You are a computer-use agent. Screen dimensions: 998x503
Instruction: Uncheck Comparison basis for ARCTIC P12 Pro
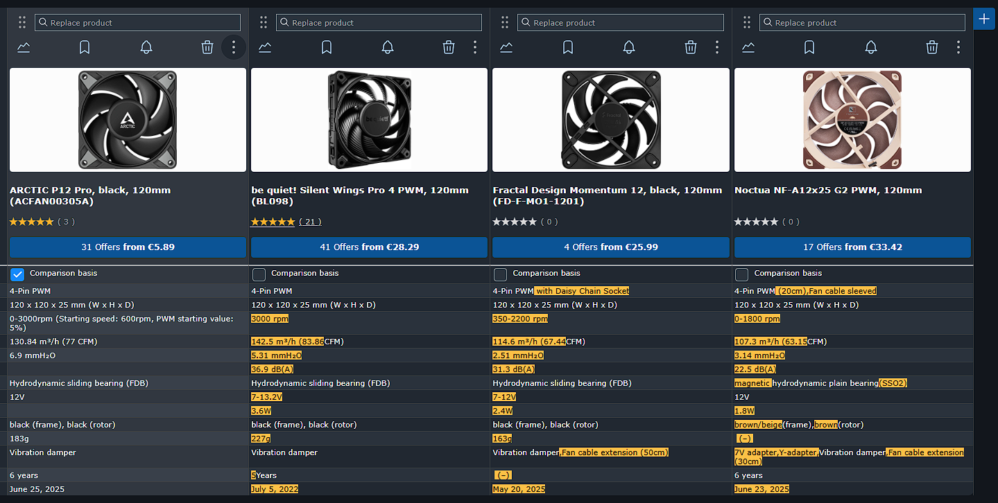pos(17,274)
